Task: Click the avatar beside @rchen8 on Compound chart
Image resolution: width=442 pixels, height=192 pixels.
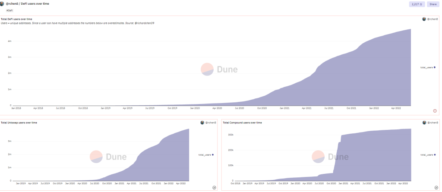Action: coord(424,123)
